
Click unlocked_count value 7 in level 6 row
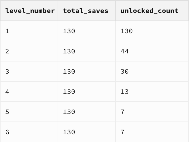click(152, 132)
